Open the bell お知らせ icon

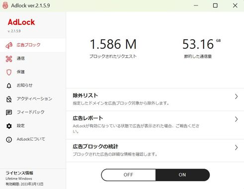coord(9,86)
